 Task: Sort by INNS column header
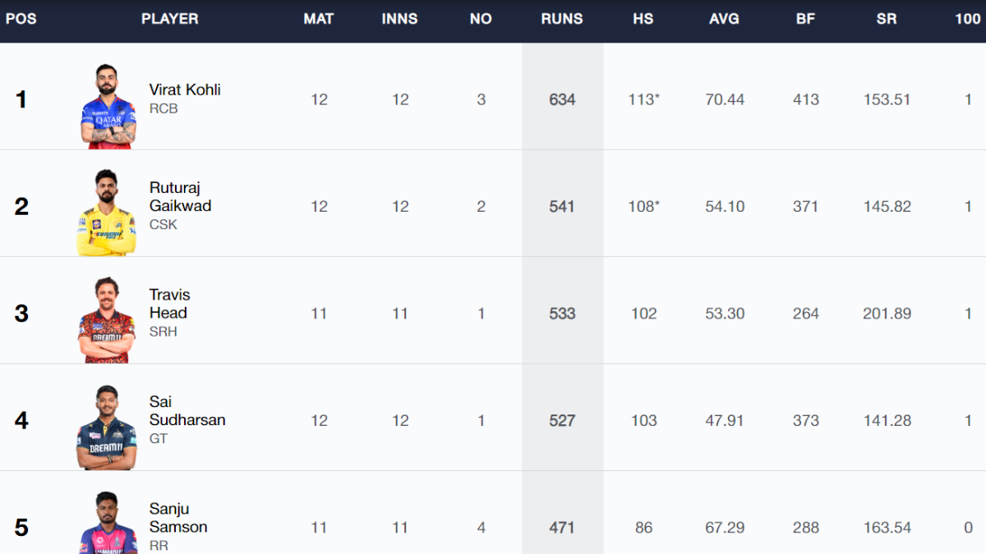400,19
